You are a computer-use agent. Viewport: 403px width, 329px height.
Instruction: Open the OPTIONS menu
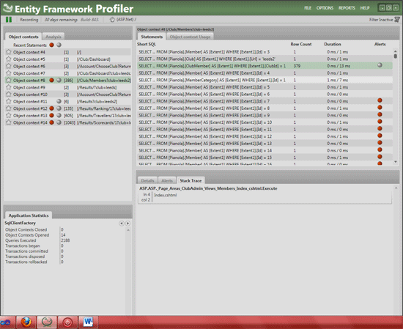click(x=325, y=8)
